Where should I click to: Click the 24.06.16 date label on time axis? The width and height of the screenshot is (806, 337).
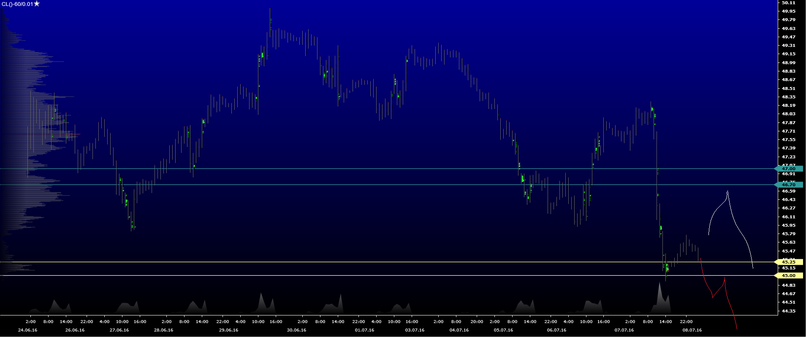point(27,330)
